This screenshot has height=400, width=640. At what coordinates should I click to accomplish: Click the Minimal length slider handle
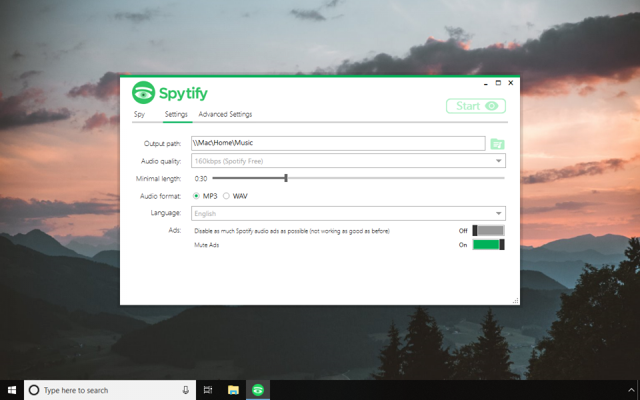(286, 178)
